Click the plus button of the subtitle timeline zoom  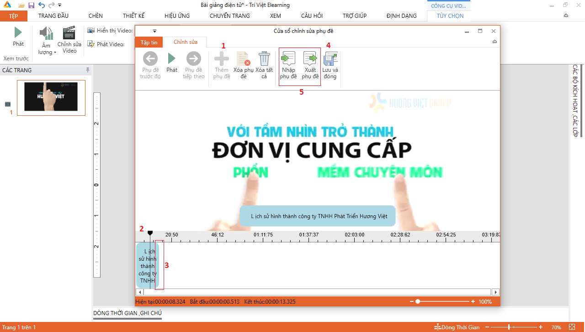pyautogui.click(x=473, y=302)
